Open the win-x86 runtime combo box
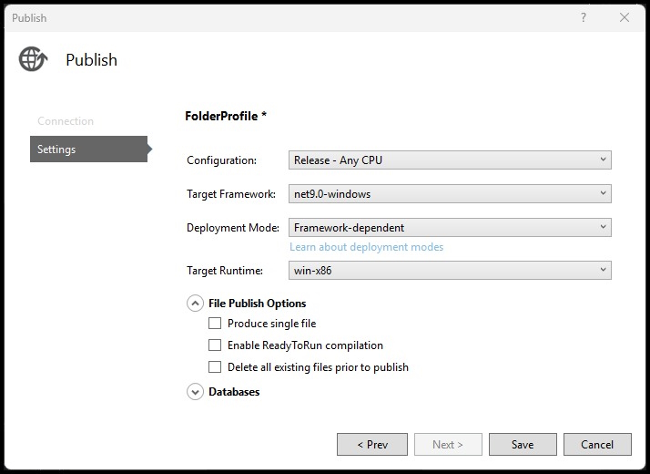This screenshot has width=650, height=474. 450,270
